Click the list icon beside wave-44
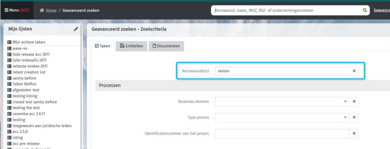Viewport: 390px width, 149px height. point(10,48)
